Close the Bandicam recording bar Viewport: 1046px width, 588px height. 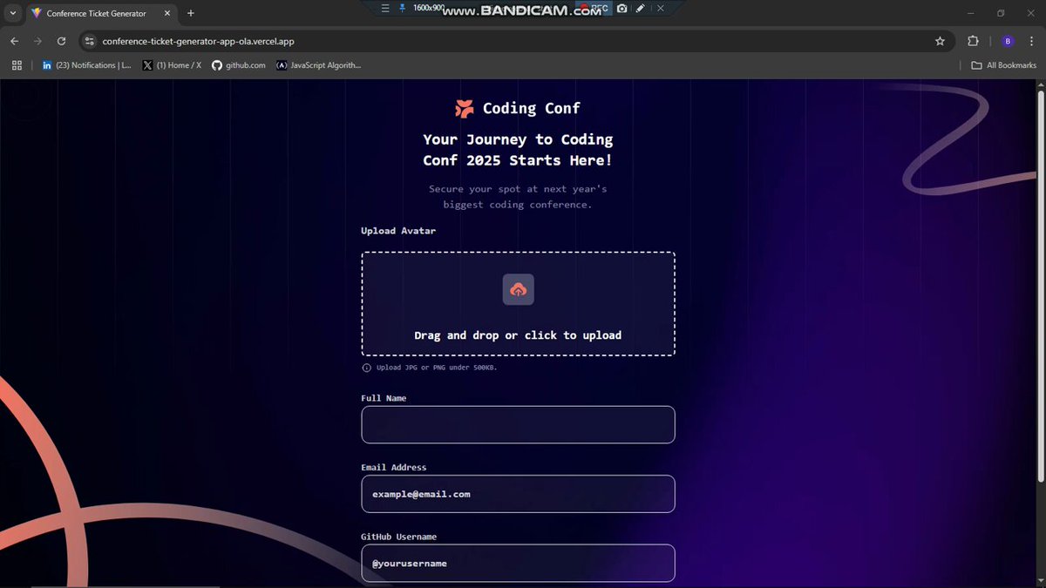[x=660, y=8]
